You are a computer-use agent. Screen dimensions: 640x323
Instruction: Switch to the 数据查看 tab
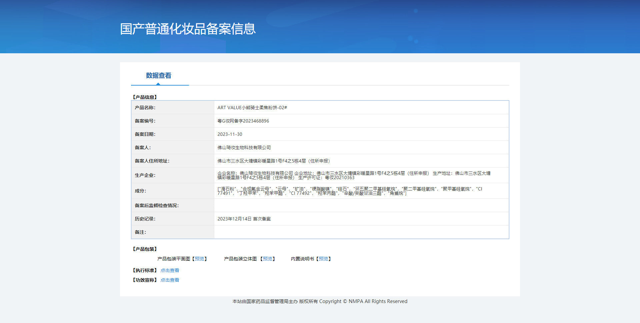tap(159, 76)
